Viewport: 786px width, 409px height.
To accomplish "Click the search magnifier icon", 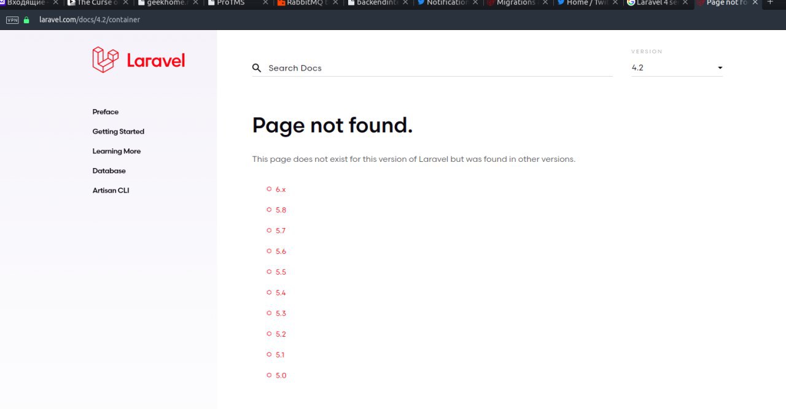I will click(x=257, y=67).
